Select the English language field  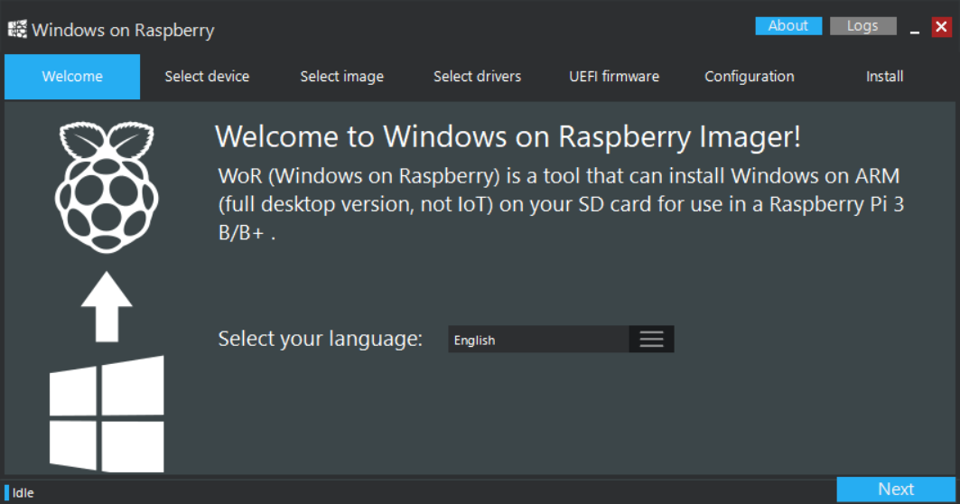539,340
